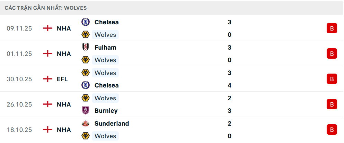Image resolution: width=344 pixels, height=143 pixels.
Task: Click the 30.10.25 match date
Action: point(19,79)
